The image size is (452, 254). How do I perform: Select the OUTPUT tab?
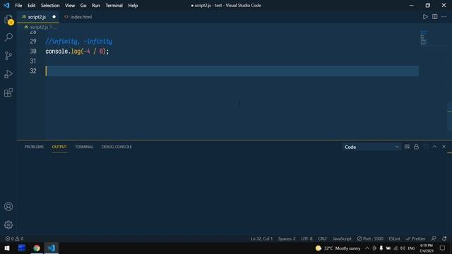(x=59, y=147)
